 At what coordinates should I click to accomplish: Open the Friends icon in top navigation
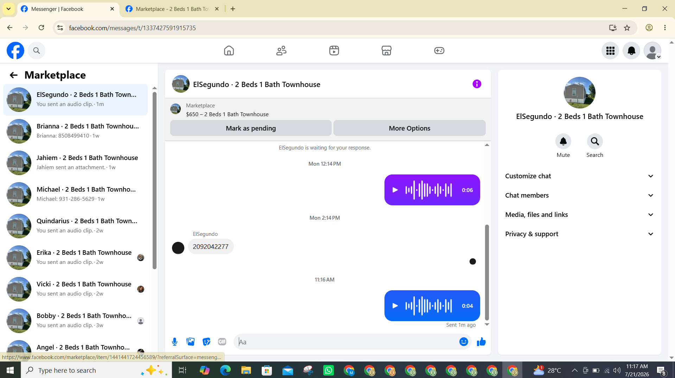tap(281, 51)
